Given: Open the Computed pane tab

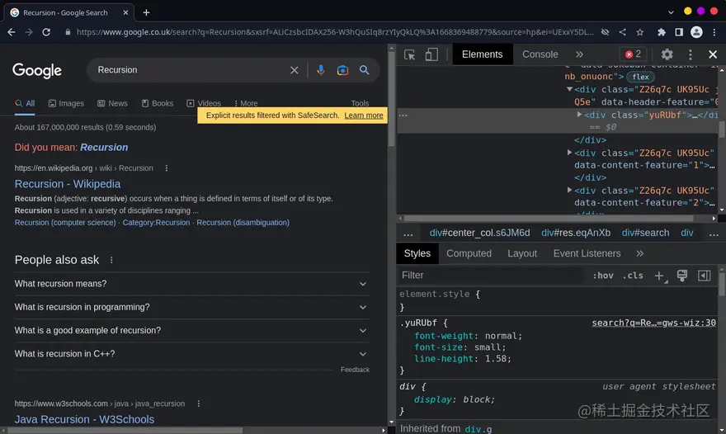Looking at the screenshot, I should 469,253.
